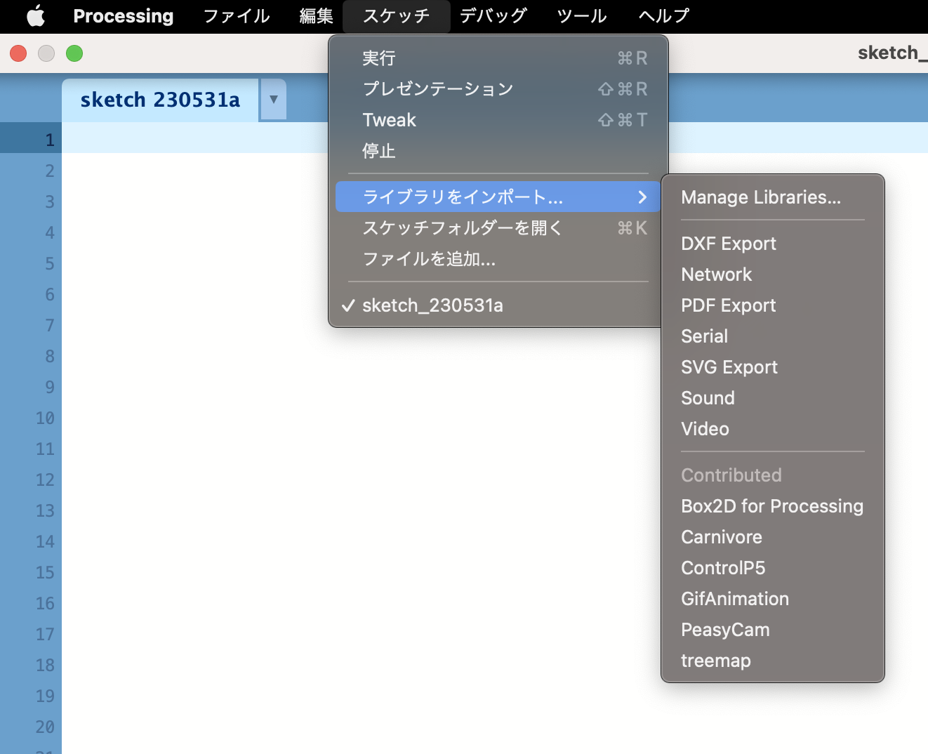Select Box2D for Processing library
This screenshot has height=754, width=928.
click(x=771, y=505)
